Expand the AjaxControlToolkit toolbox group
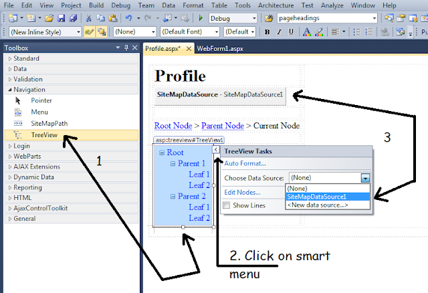Viewport: 428px width, 293px height. (10, 208)
